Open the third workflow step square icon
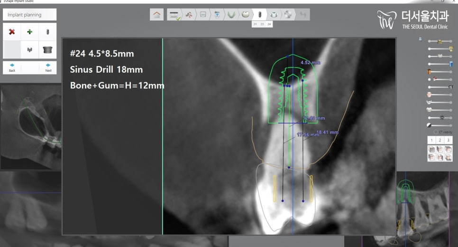The height and width of the screenshot is (247, 458). coord(203,15)
